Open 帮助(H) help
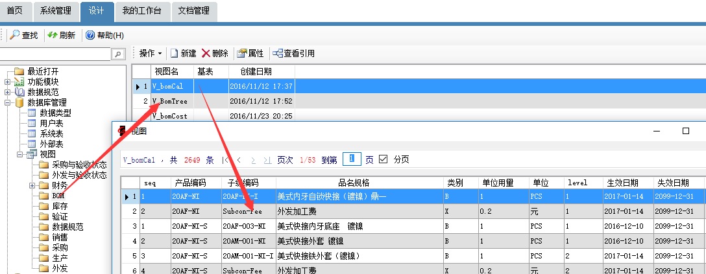The width and height of the screenshot is (706, 274). [x=104, y=35]
